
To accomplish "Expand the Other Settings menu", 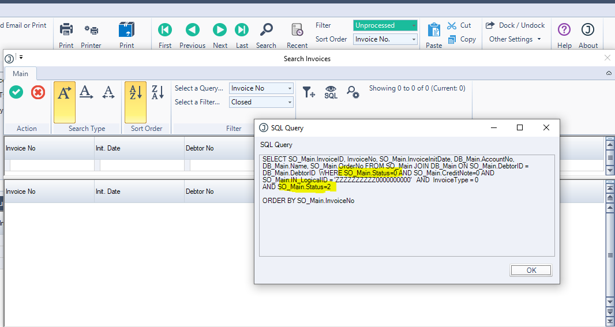I will pyautogui.click(x=515, y=39).
